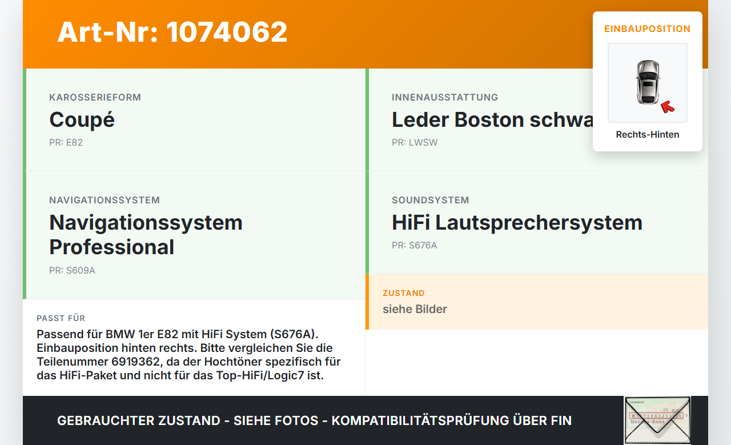
Task: Click the SOUNDSYSTEM label
Action: 431,200
